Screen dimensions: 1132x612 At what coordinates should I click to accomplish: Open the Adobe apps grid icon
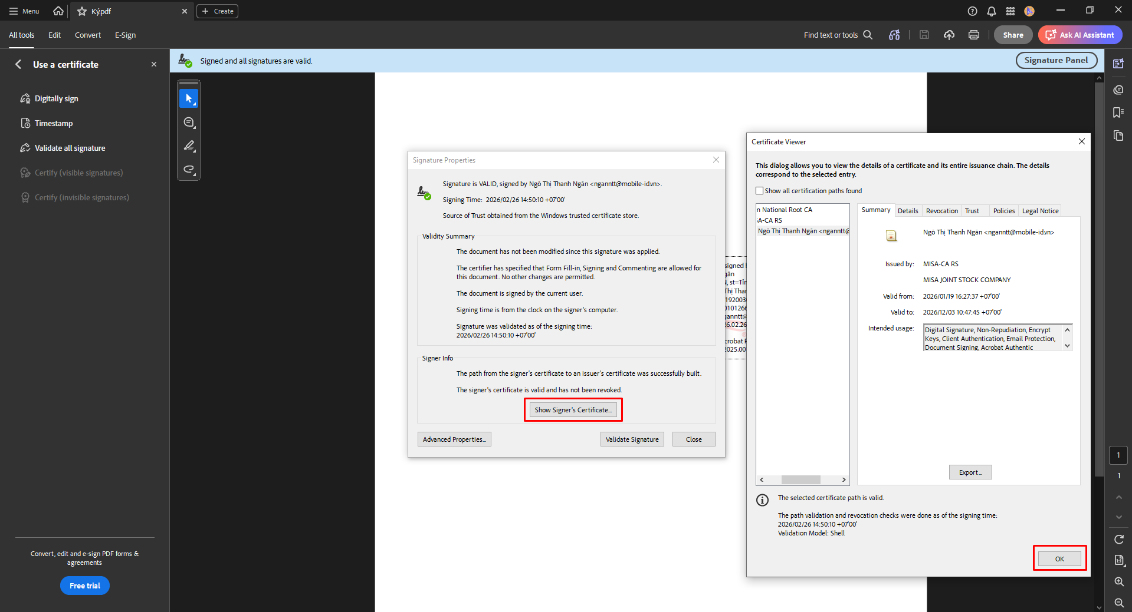1010,11
